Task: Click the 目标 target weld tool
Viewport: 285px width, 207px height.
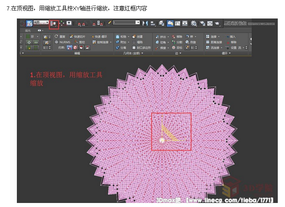Action: click(177, 48)
